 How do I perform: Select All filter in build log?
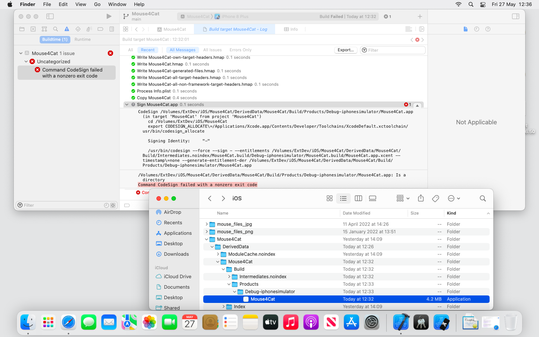coord(130,50)
